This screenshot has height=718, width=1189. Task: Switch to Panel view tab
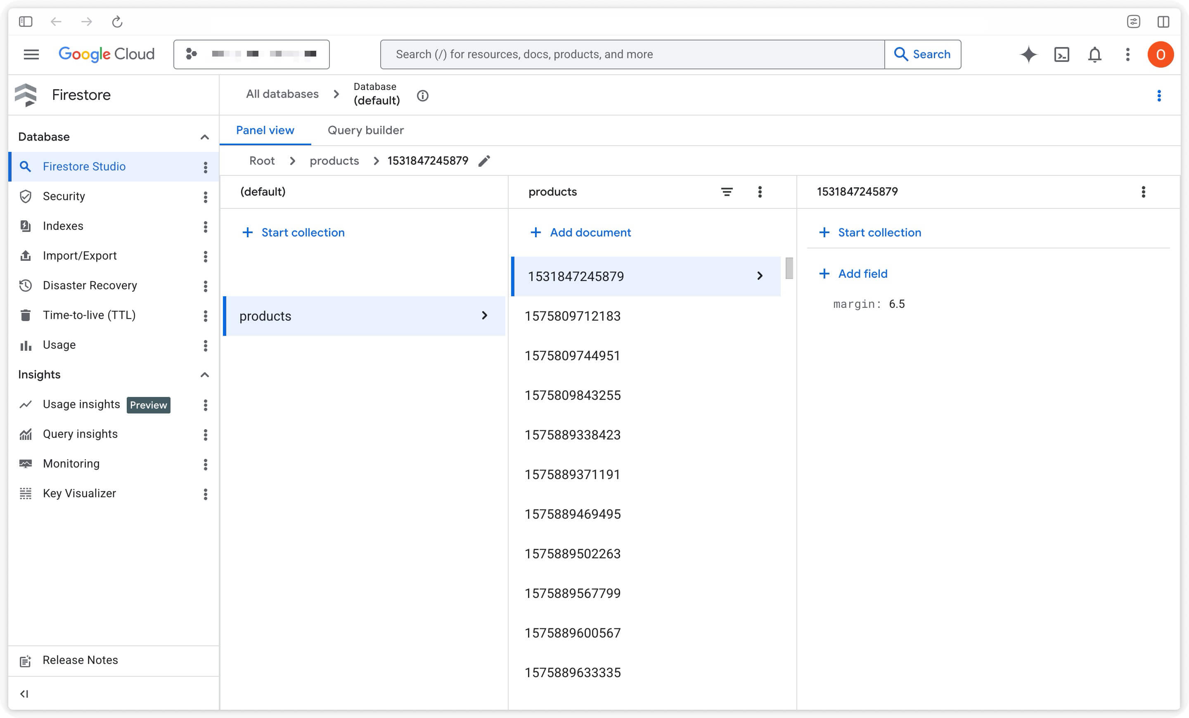(265, 130)
